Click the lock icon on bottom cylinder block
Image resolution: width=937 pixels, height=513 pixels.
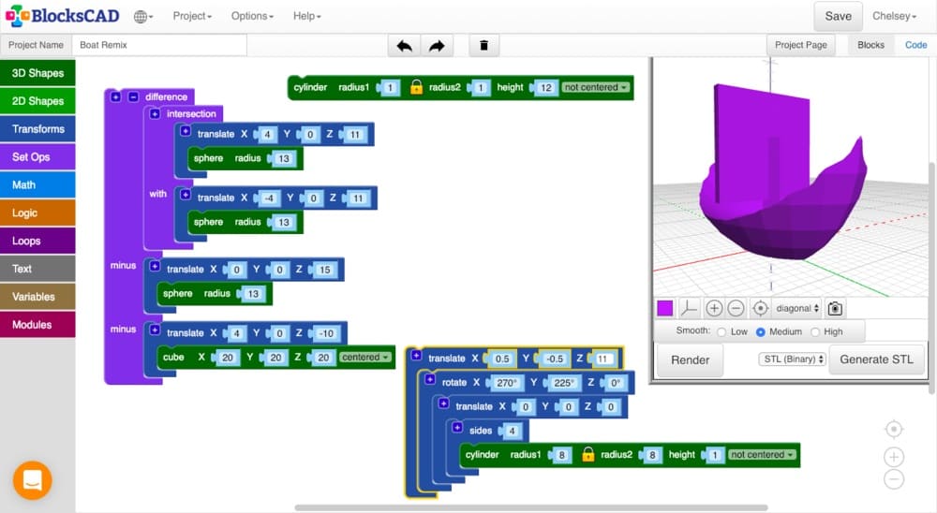tap(588, 454)
